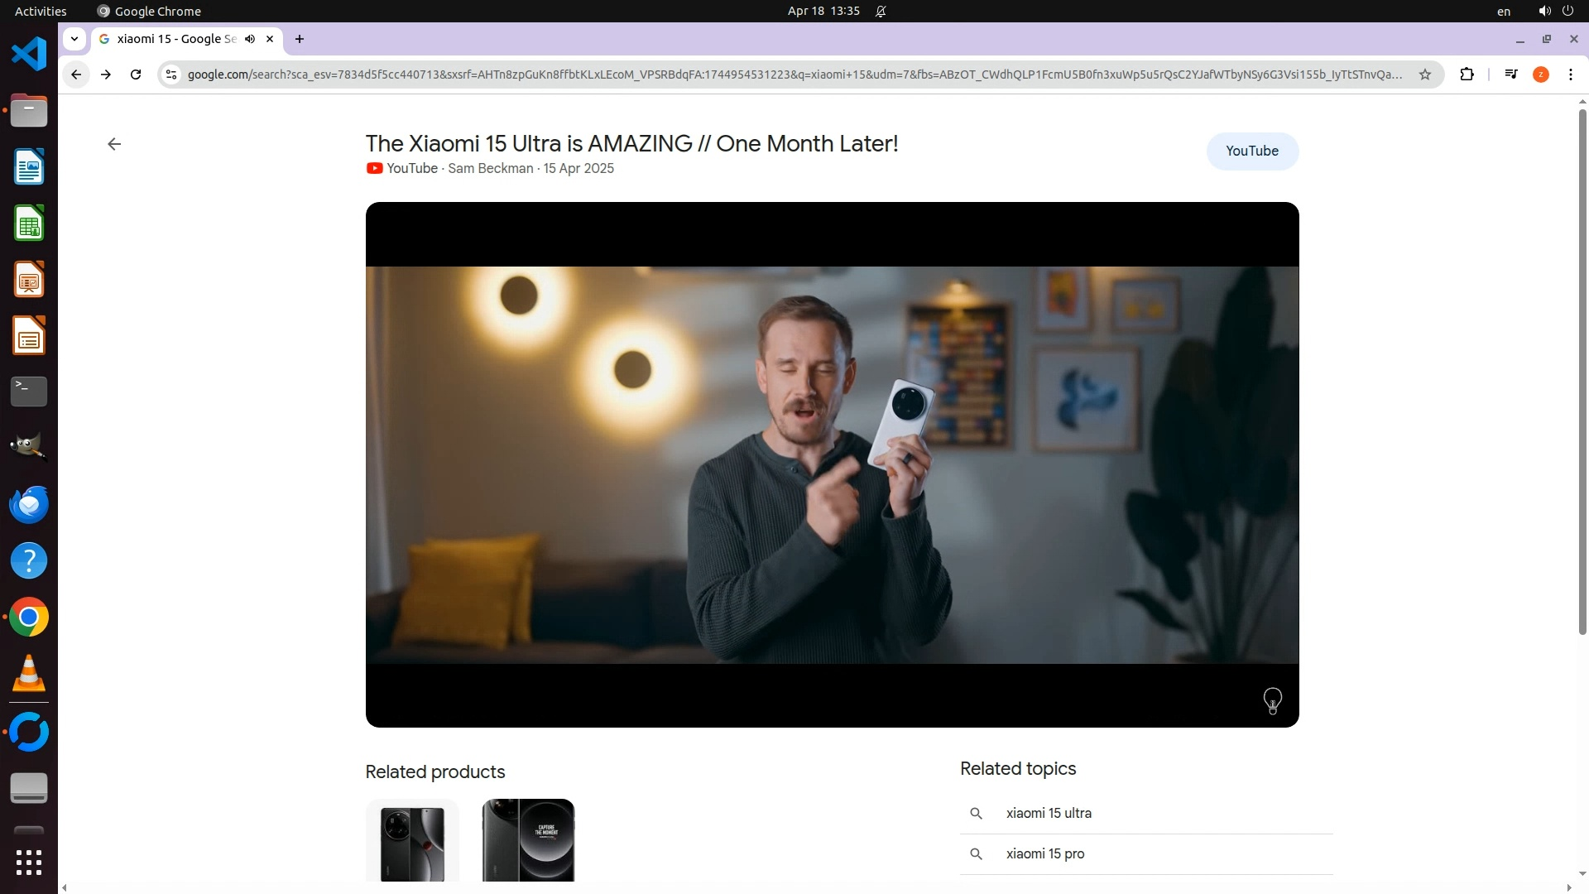Reload the page with refresh icon
The height and width of the screenshot is (894, 1589).
[136, 74]
